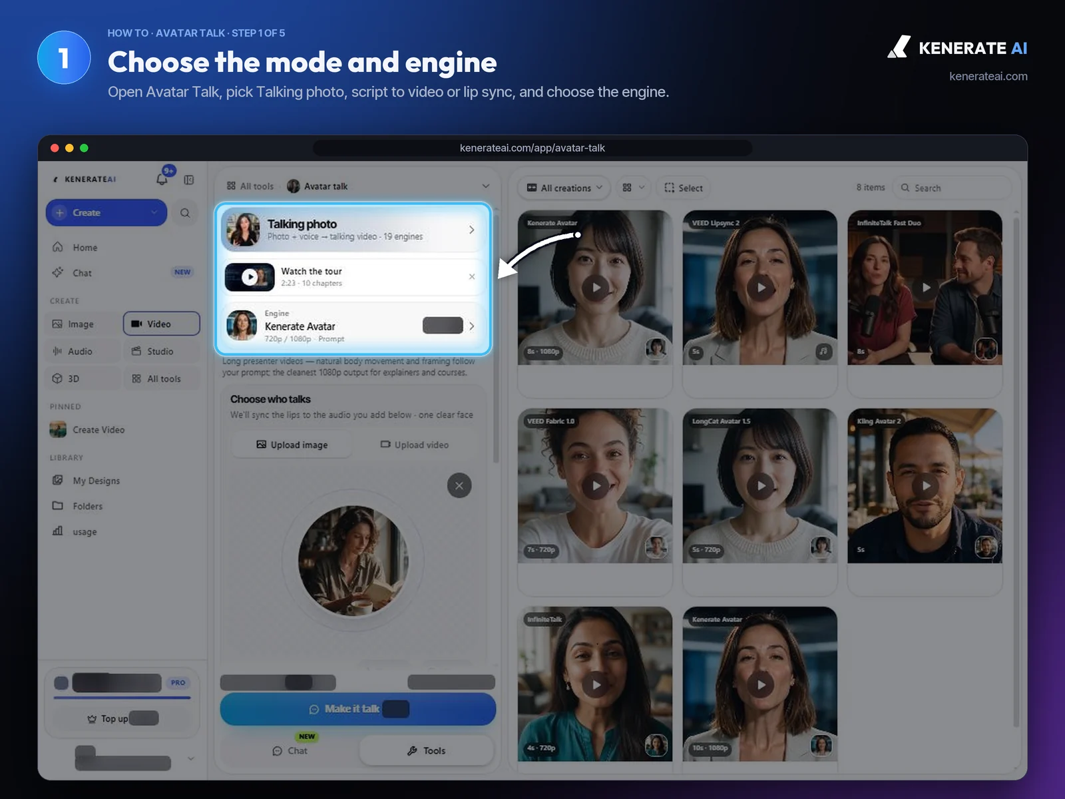Open All tools in sidebar grid
This screenshot has width=1065, height=799.
161,379
